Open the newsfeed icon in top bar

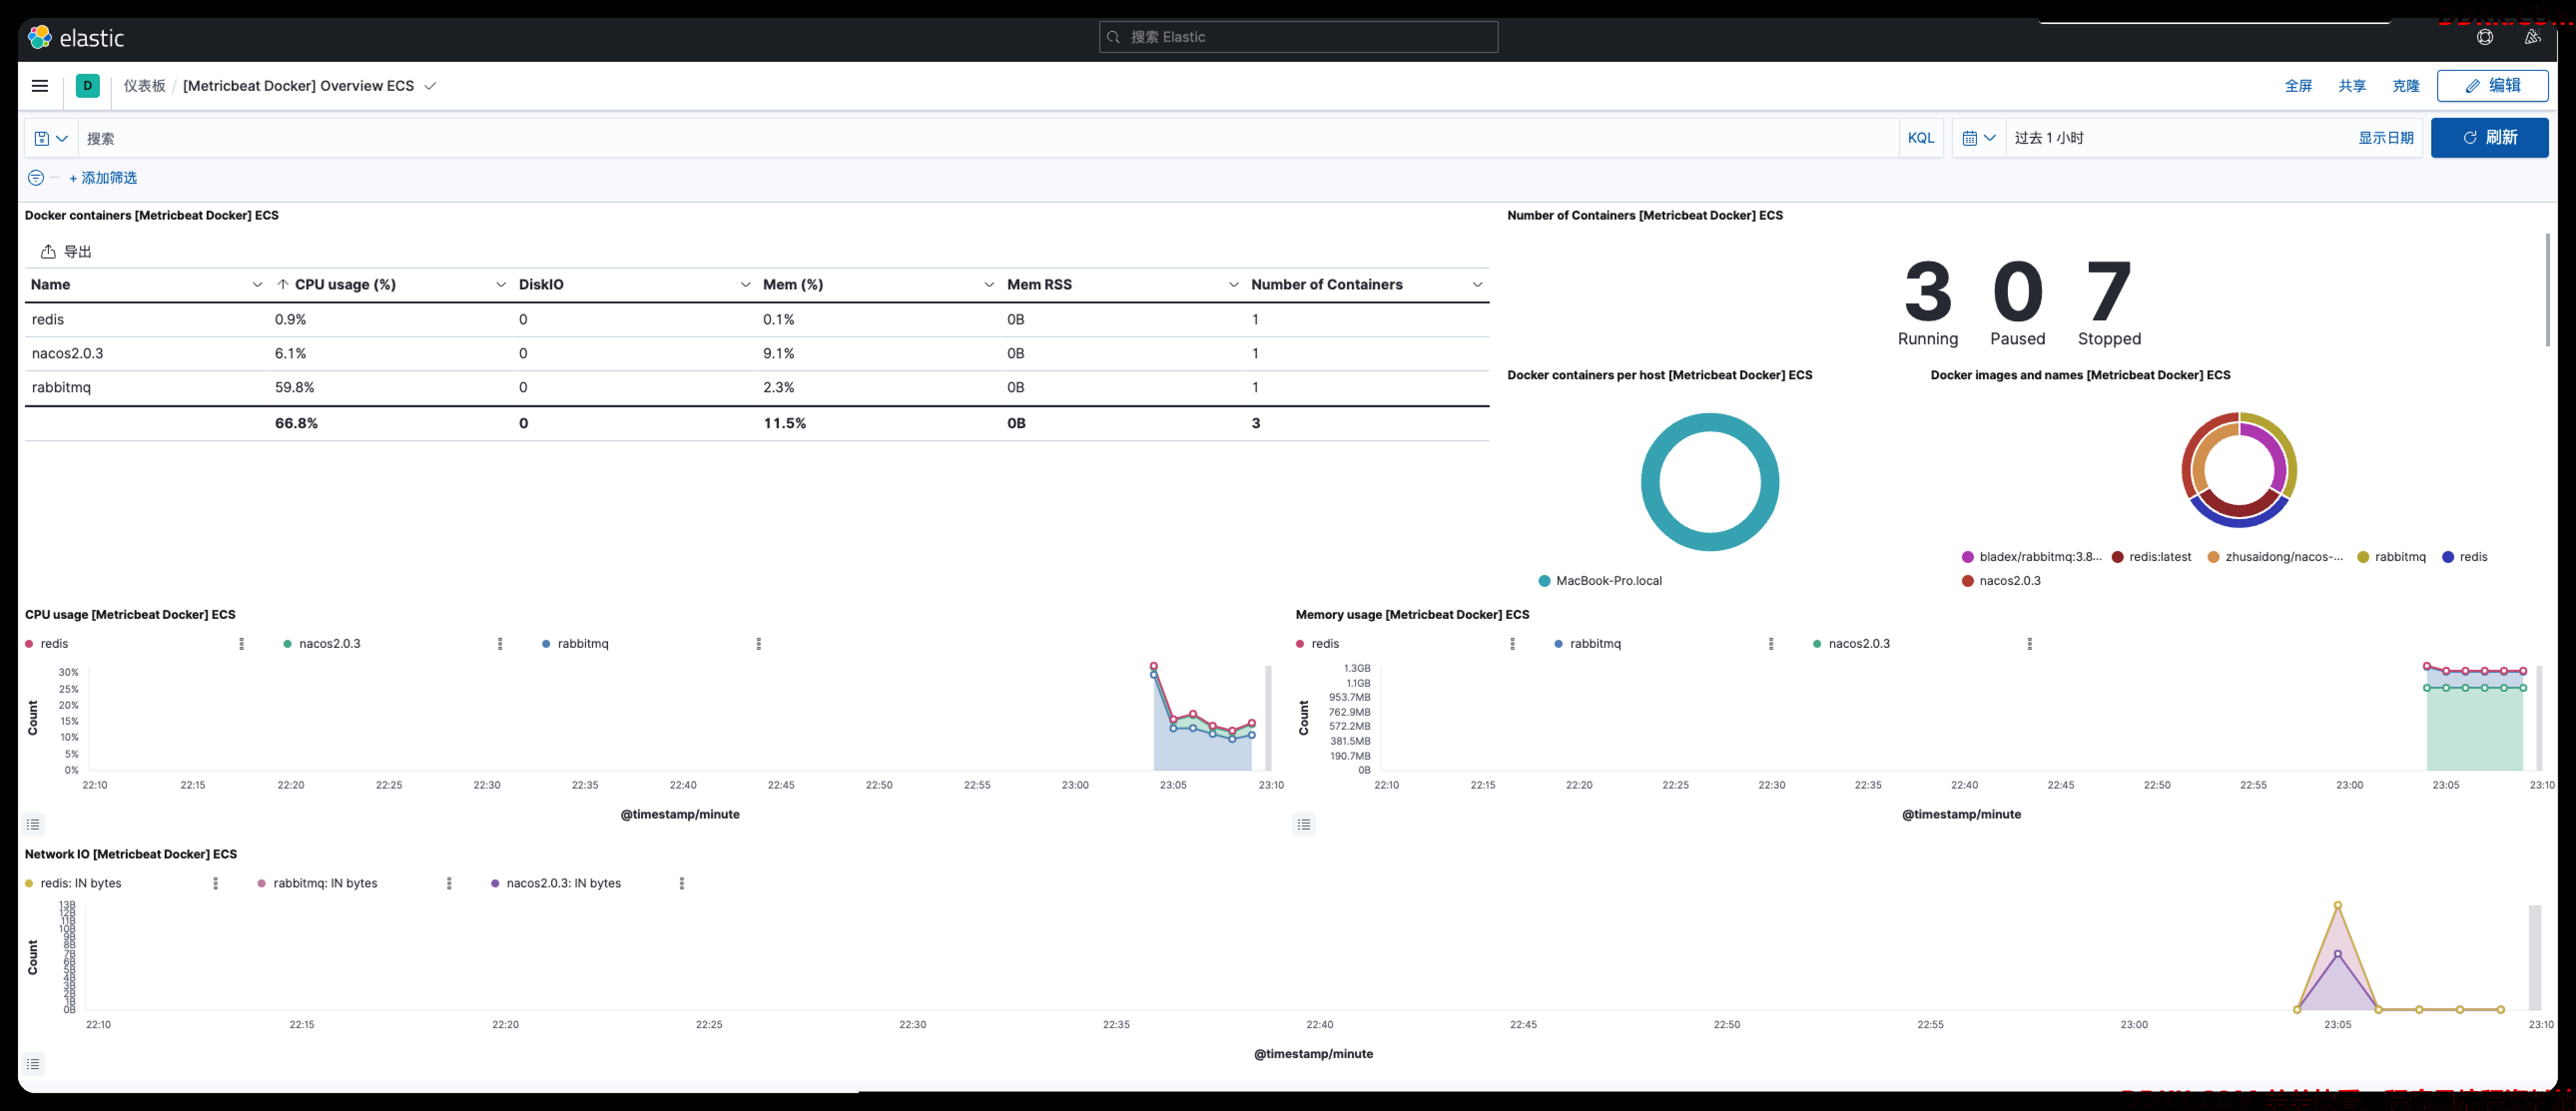click(x=2532, y=37)
